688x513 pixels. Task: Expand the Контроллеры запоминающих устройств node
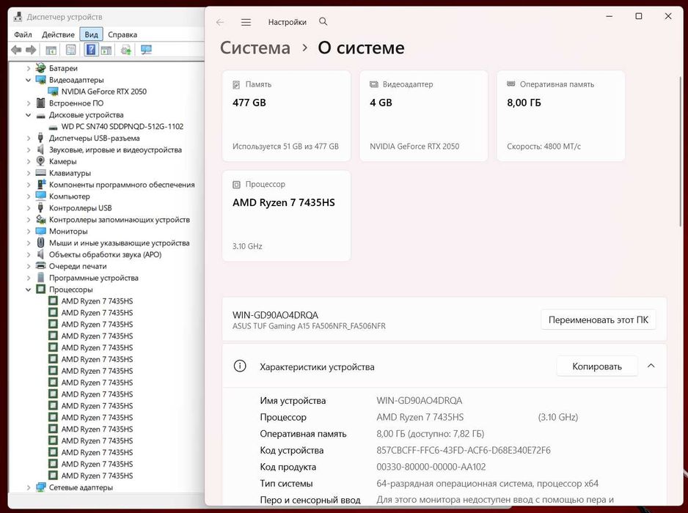click(x=29, y=220)
